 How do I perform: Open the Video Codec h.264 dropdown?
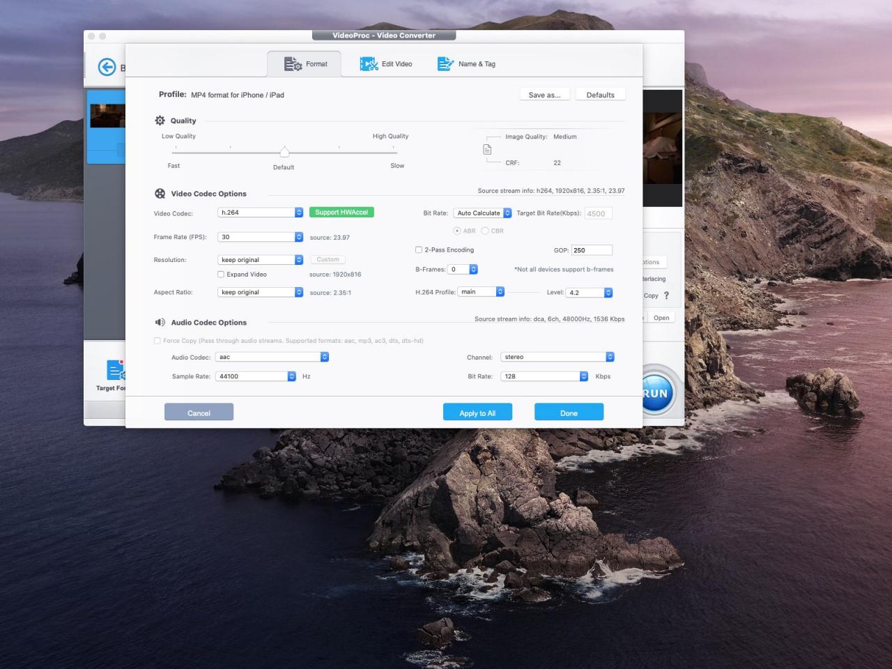[x=261, y=213]
